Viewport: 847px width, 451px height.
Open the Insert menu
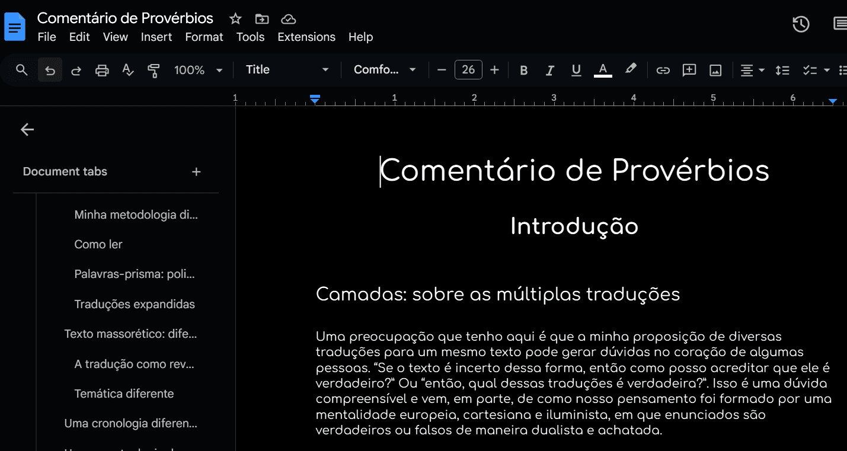(x=156, y=37)
